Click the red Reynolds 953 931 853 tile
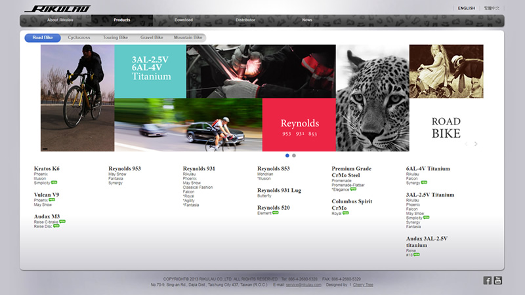Viewport: 525px width, 295px height. tap(299, 125)
